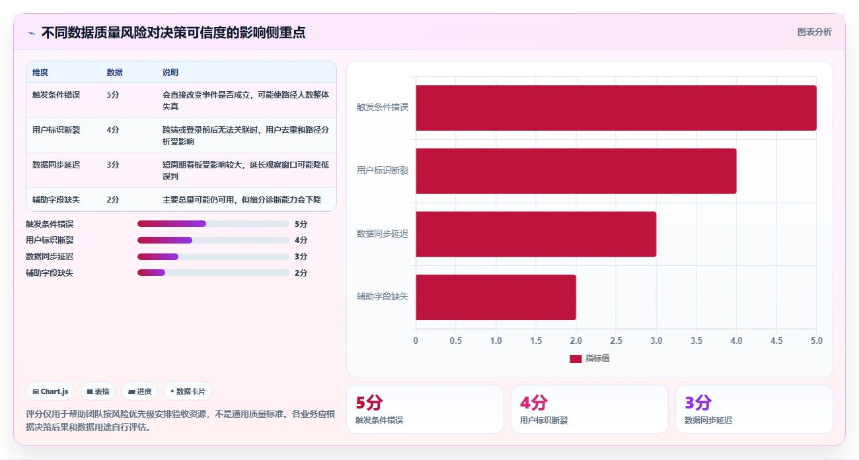Select the 数据同步延迟 cell in the table
This screenshot has width=859, height=460.
pos(56,164)
